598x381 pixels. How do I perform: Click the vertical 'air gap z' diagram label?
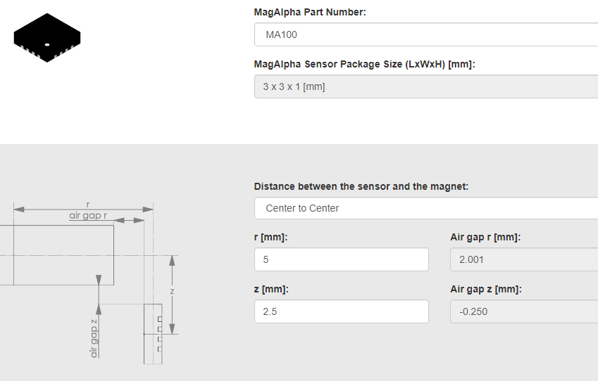point(94,338)
